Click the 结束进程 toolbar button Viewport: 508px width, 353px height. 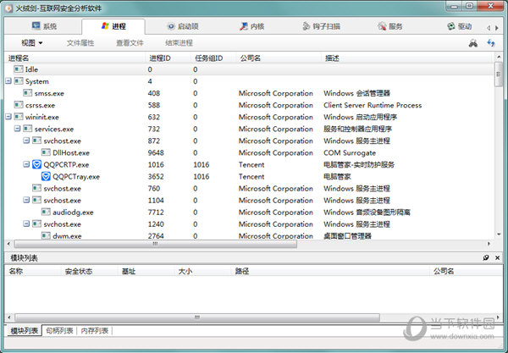point(179,42)
